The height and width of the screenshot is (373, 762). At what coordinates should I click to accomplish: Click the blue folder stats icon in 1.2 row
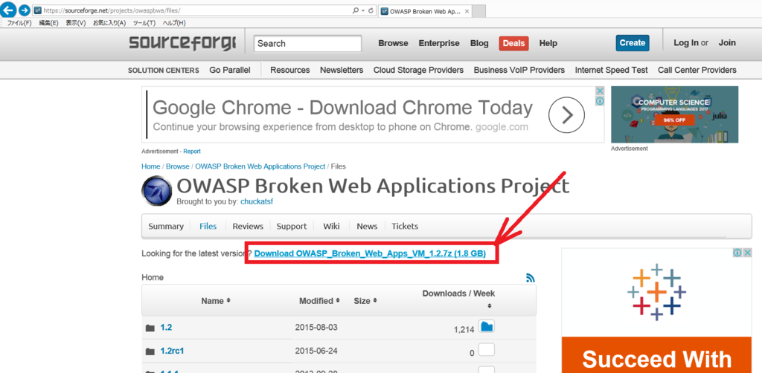click(x=487, y=326)
